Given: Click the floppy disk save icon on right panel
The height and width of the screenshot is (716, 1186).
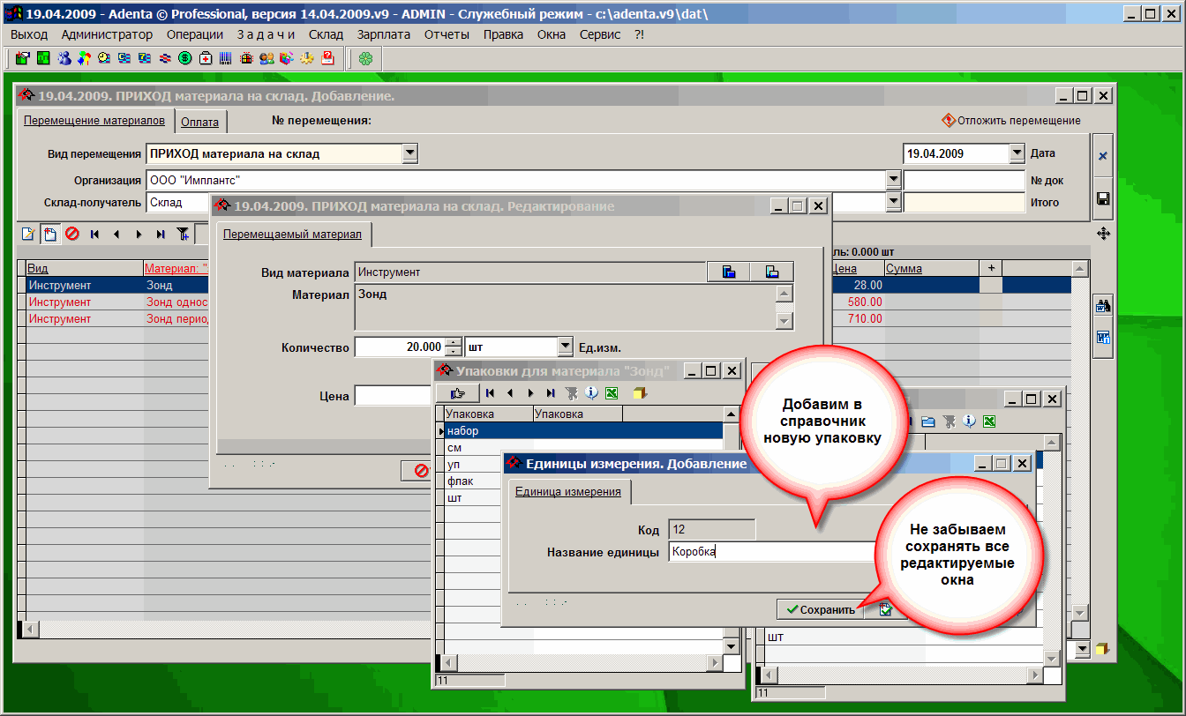Looking at the screenshot, I should pos(1102,199).
